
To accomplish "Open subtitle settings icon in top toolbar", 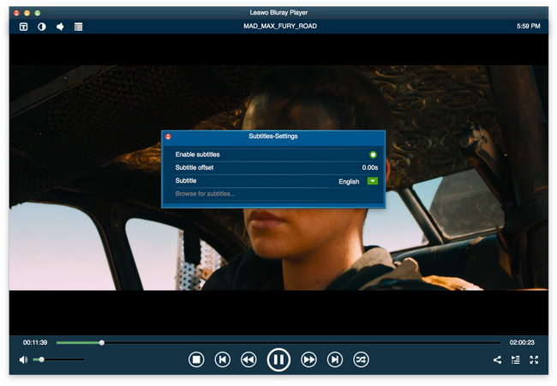I will tap(24, 27).
